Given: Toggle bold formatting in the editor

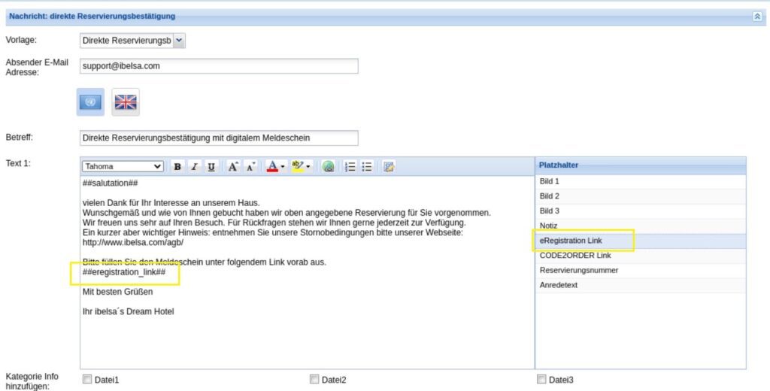Looking at the screenshot, I should [177, 167].
